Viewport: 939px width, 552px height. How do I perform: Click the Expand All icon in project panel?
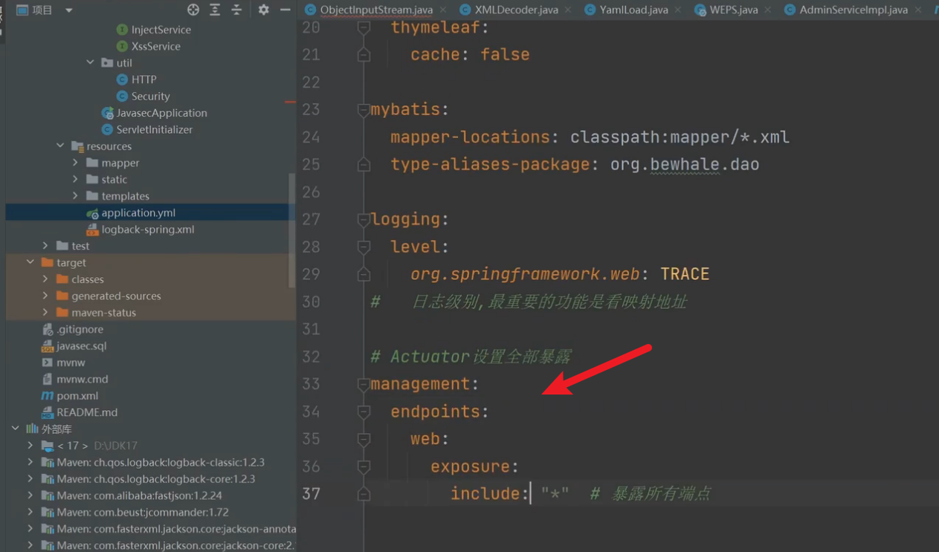215,10
